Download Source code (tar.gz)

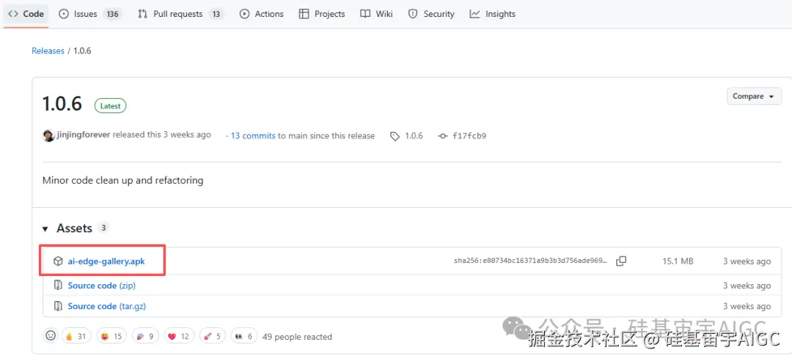click(106, 306)
